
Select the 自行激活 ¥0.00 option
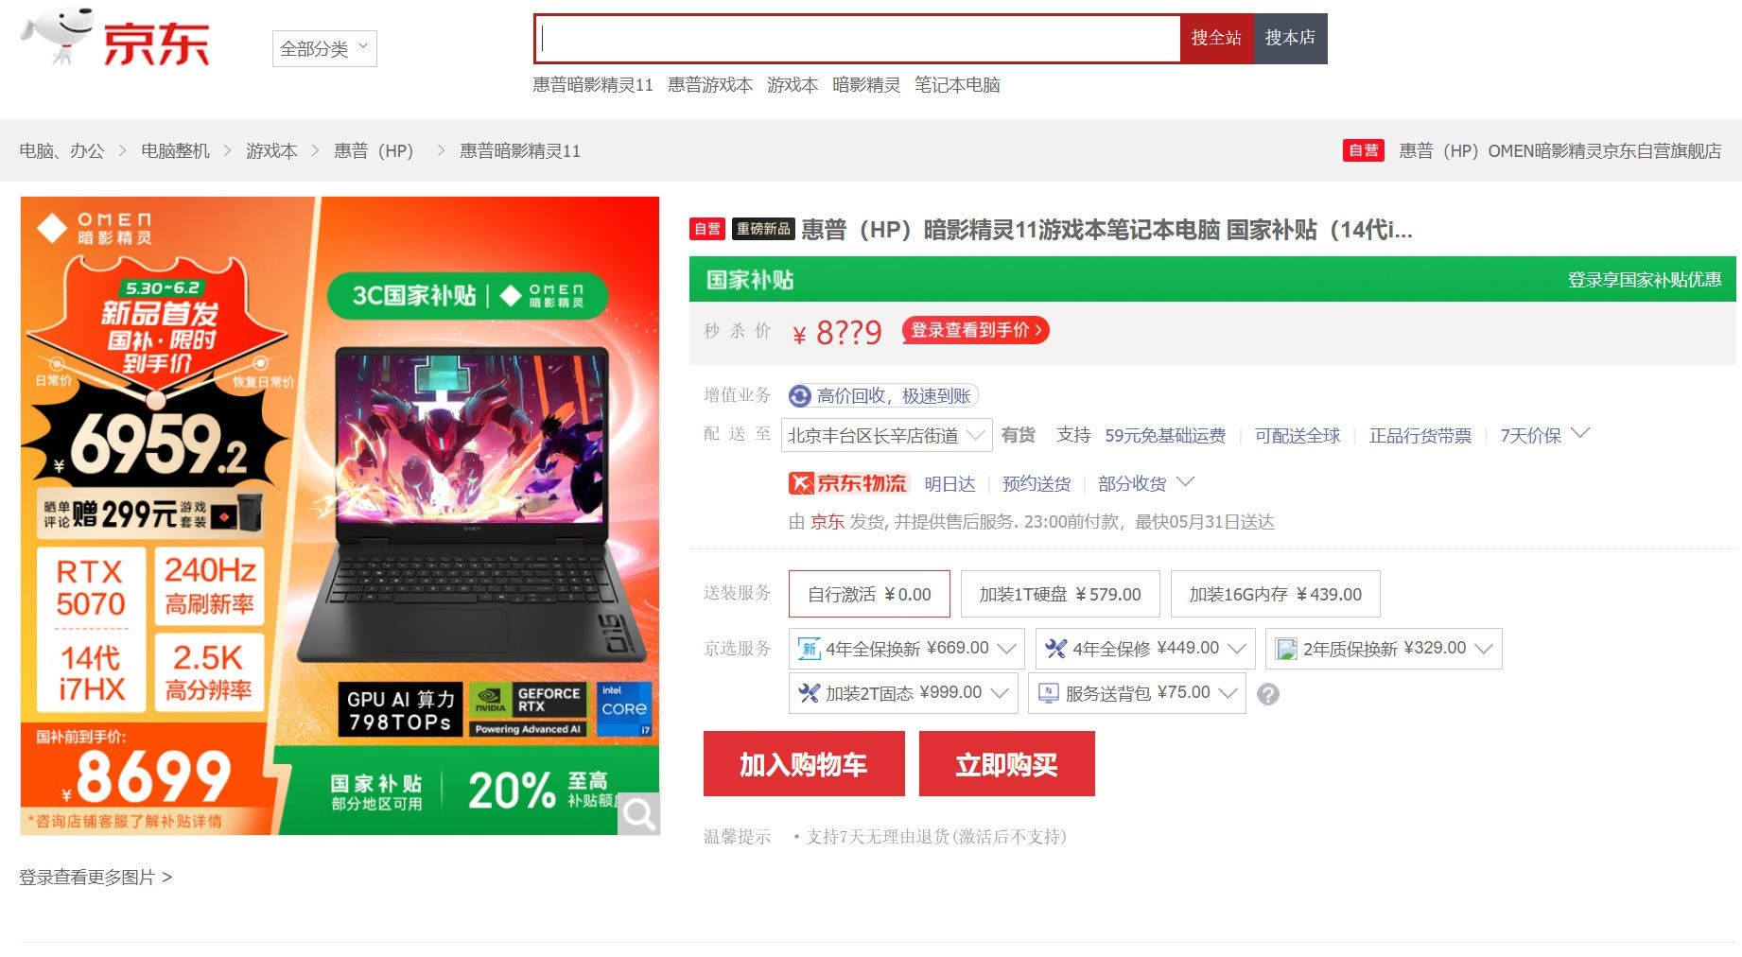868,594
